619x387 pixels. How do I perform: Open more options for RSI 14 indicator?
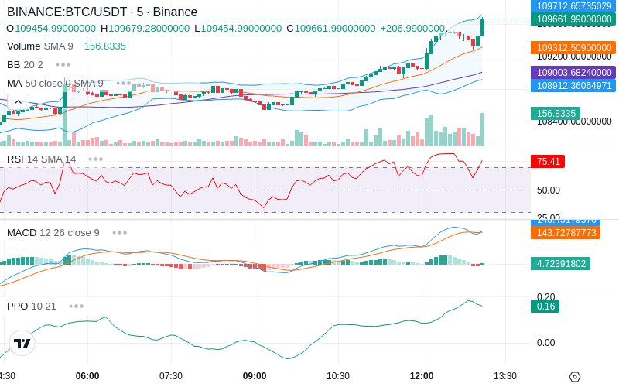click(x=95, y=159)
